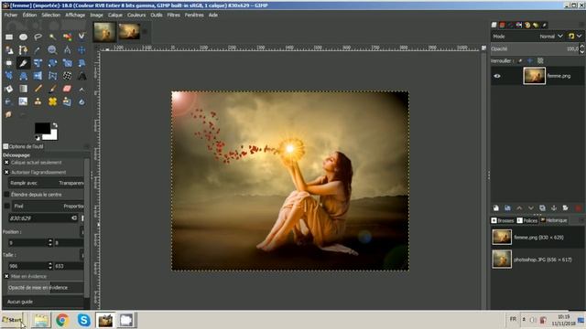Hide the femme.png layer eye

click(497, 76)
